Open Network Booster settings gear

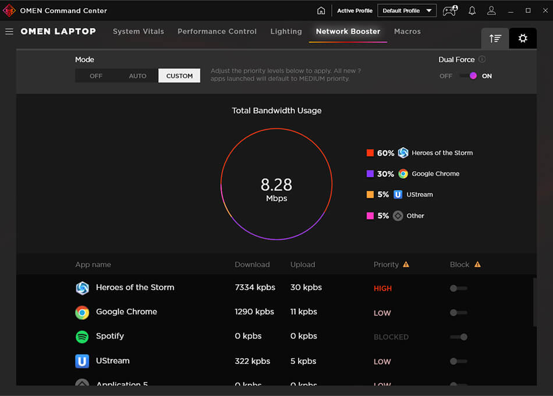[523, 38]
